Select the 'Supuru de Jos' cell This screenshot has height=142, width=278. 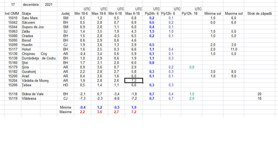click(x=33, y=27)
